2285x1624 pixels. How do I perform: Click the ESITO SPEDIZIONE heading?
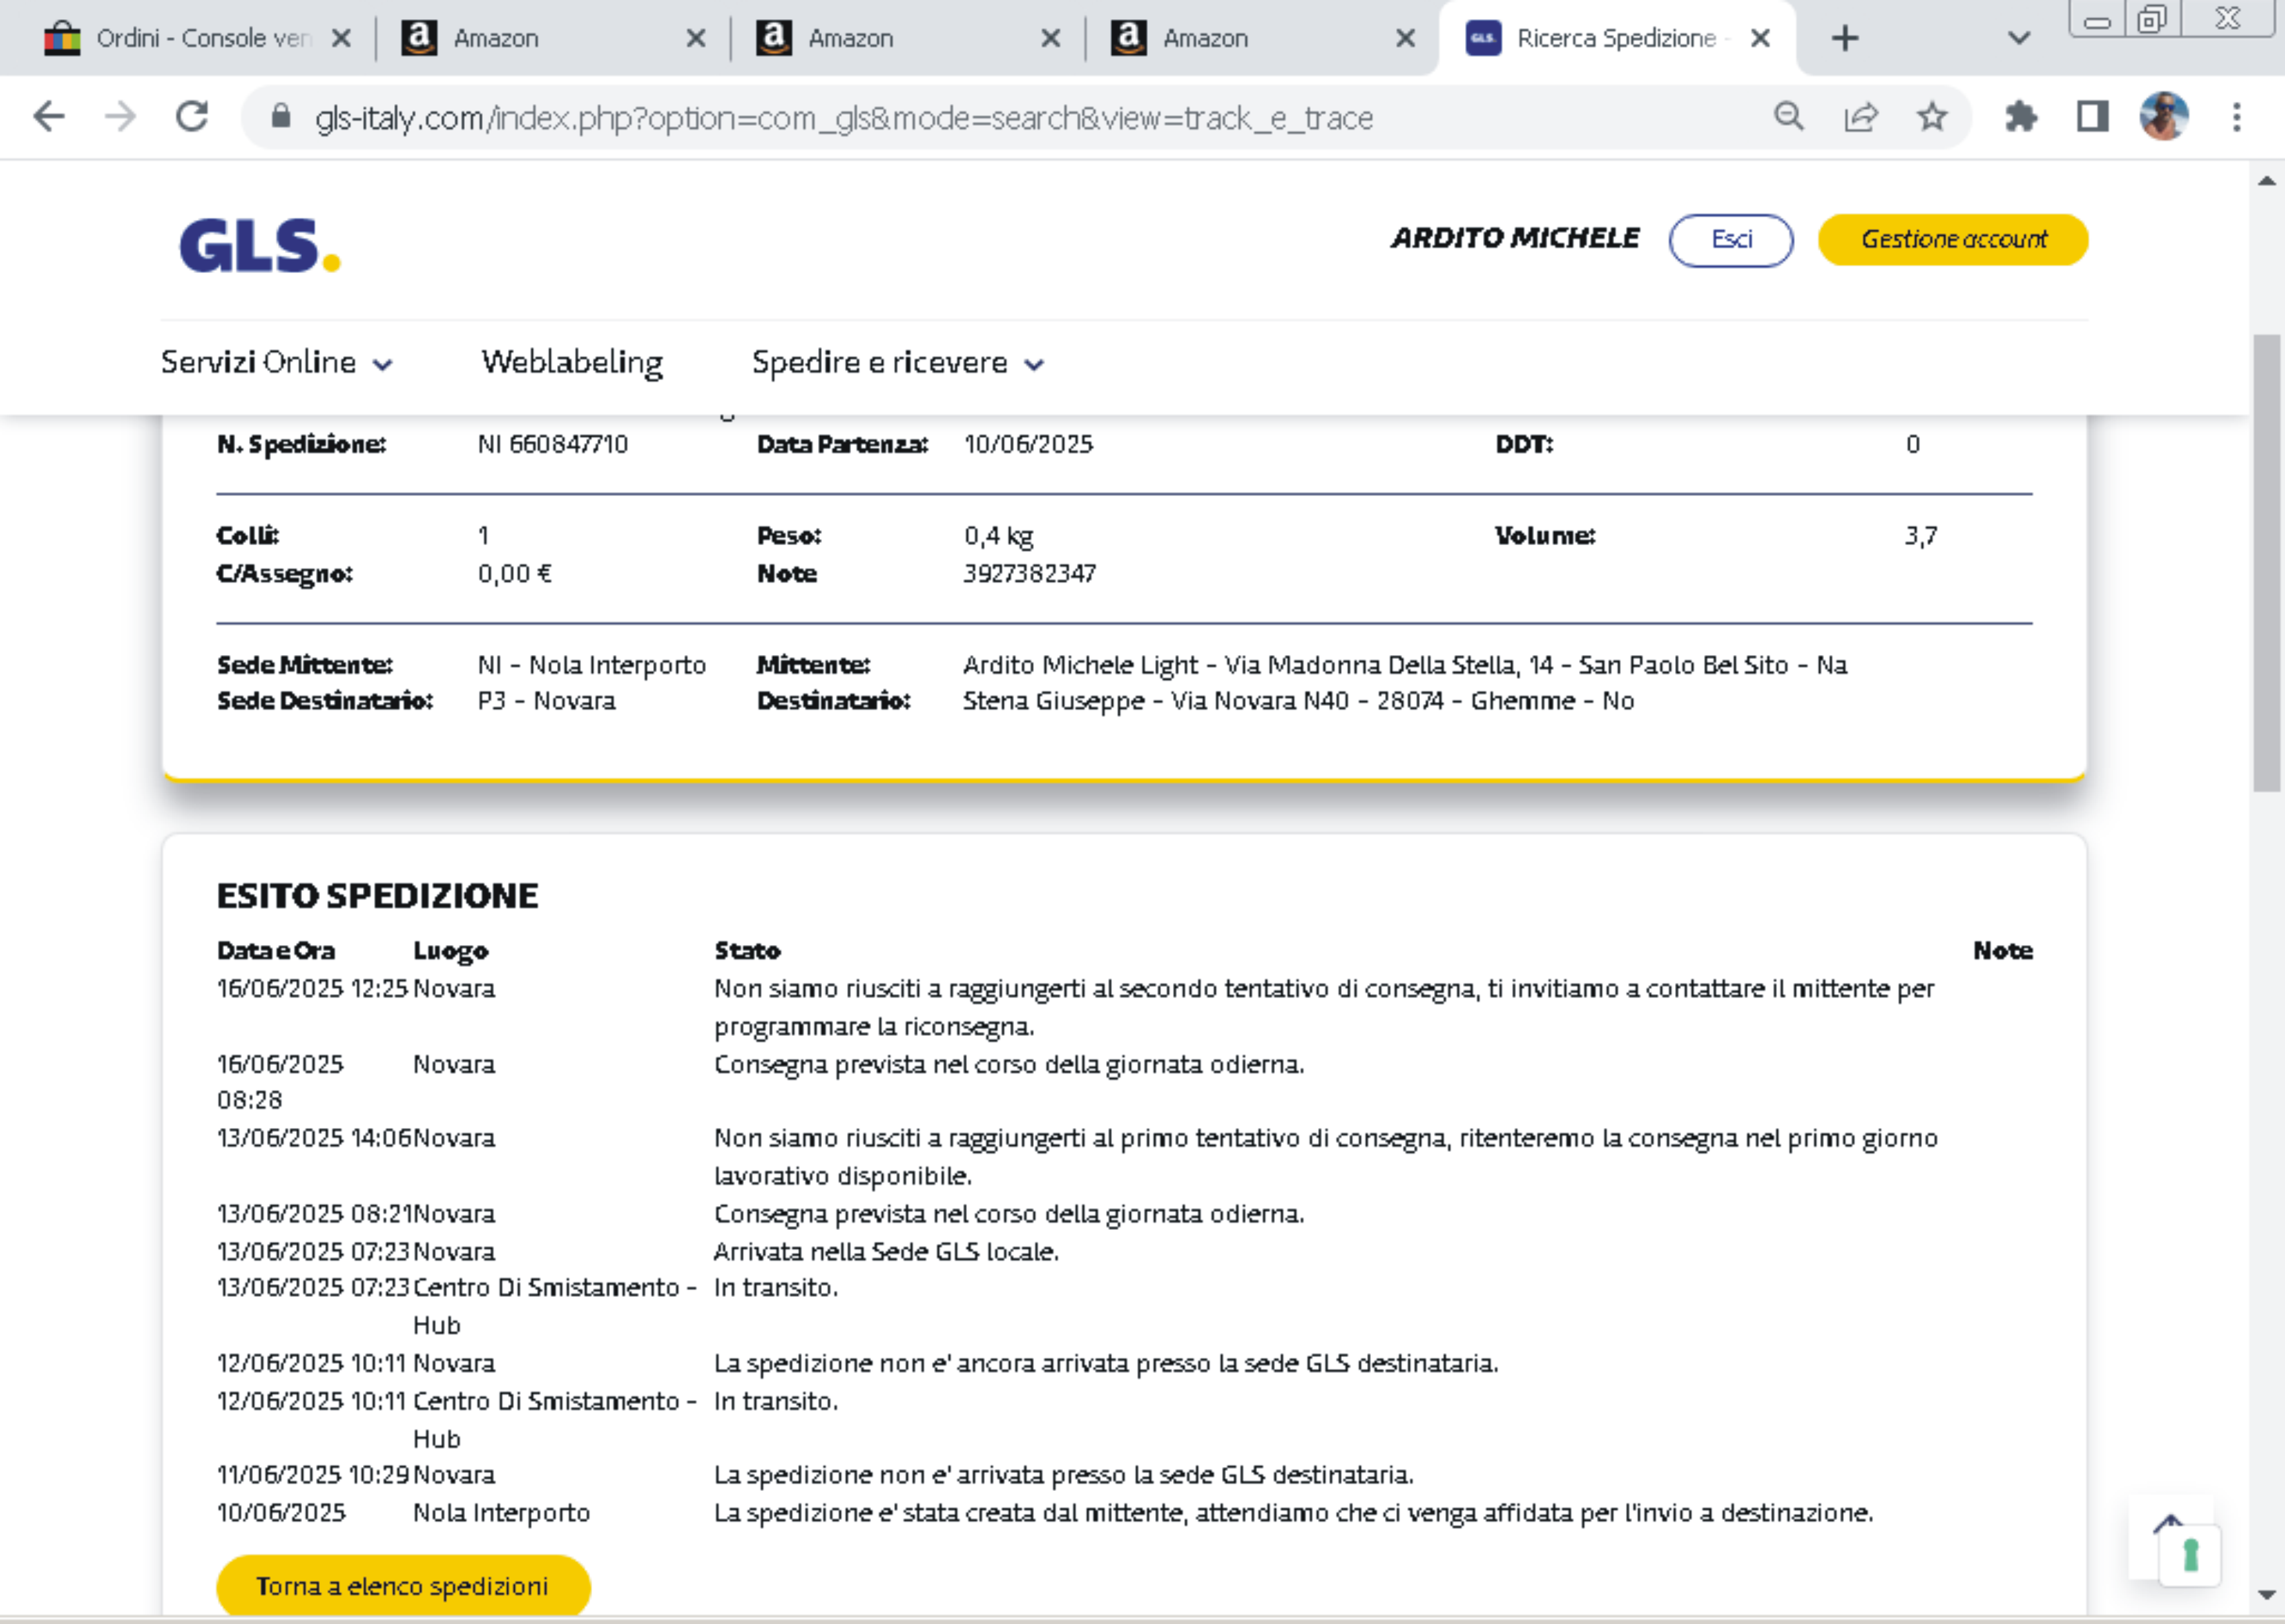pos(377,895)
